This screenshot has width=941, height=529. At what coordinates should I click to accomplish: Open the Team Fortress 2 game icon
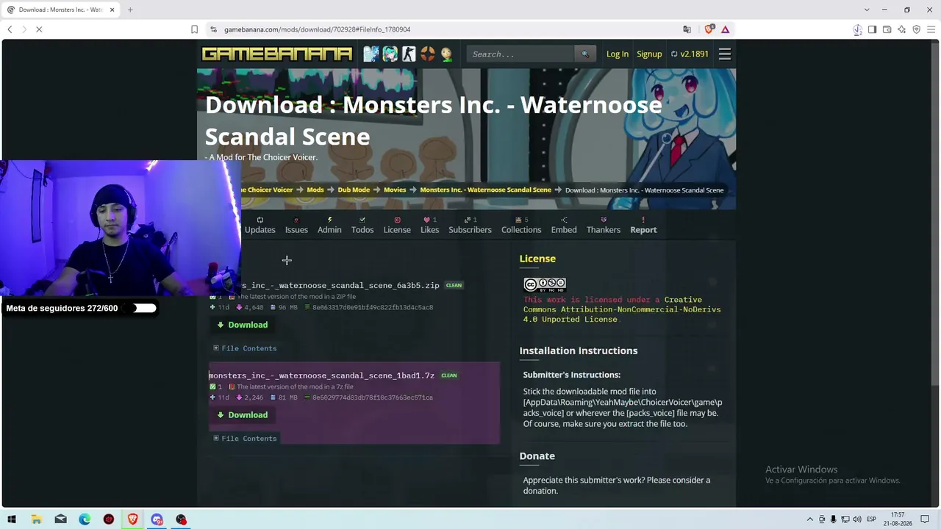427,54
